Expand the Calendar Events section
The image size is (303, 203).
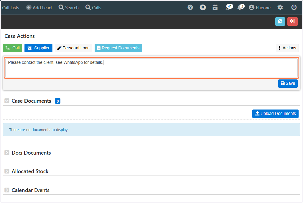click(7, 190)
